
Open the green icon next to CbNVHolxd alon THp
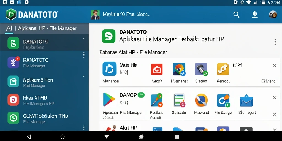(x=13, y=118)
